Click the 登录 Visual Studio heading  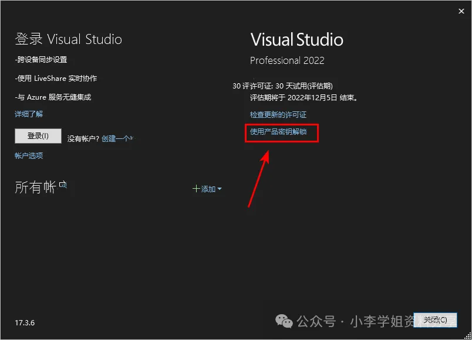68,39
